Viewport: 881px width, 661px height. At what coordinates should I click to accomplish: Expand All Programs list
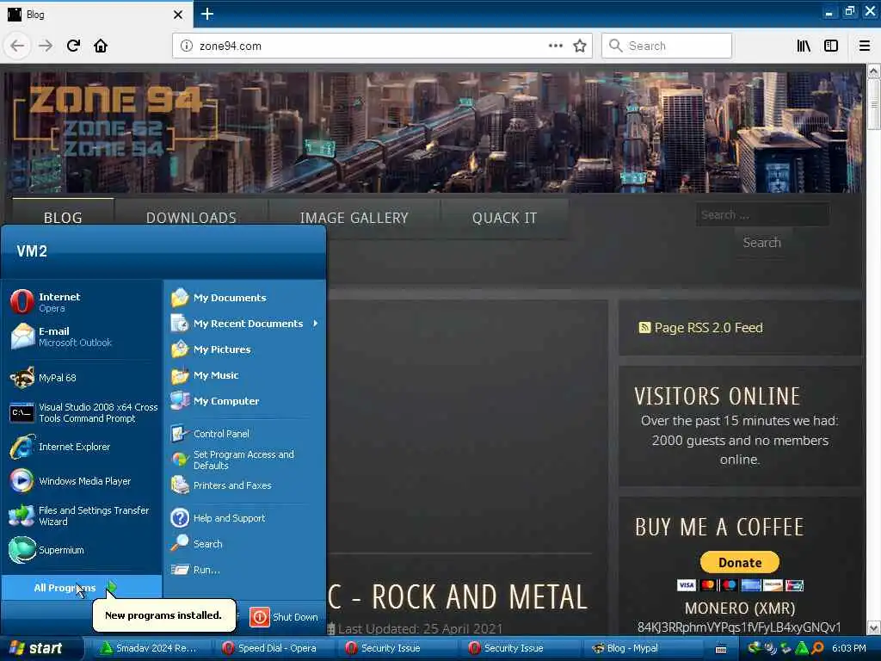pos(82,588)
